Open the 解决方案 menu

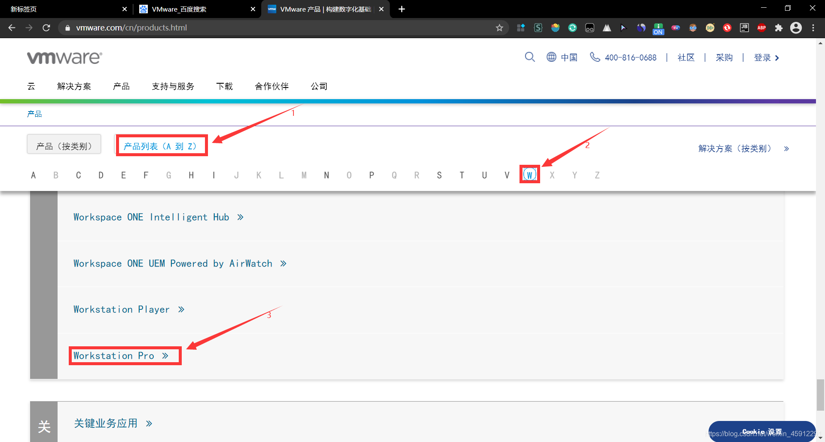coord(74,87)
